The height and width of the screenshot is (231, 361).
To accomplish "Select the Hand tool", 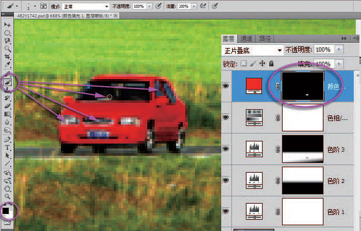I will click(7, 188).
